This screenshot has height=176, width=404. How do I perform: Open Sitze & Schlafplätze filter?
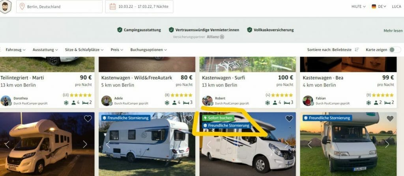(84, 50)
